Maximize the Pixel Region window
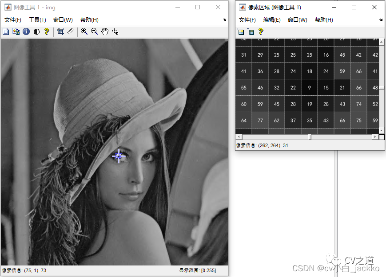Screen dimensions: 386x277 click(354, 7)
